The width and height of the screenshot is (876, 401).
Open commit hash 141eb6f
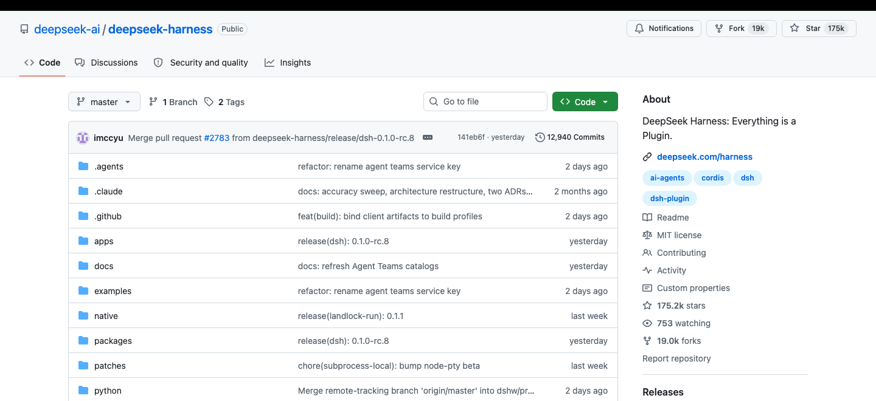click(x=471, y=137)
